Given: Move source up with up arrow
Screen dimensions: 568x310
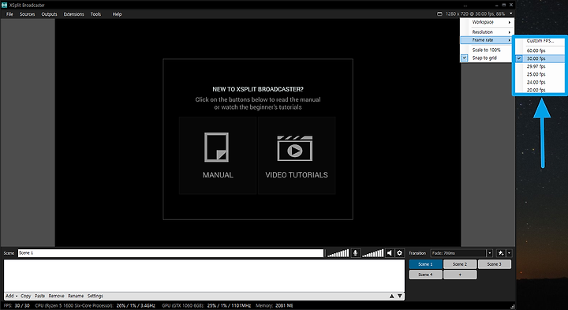Looking at the screenshot, I should pyautogui.click(x=391, y=296).
